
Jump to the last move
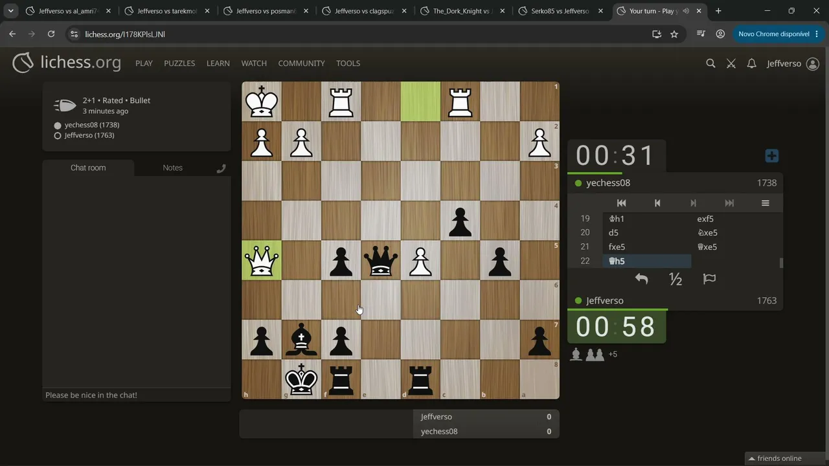point(729,203)
